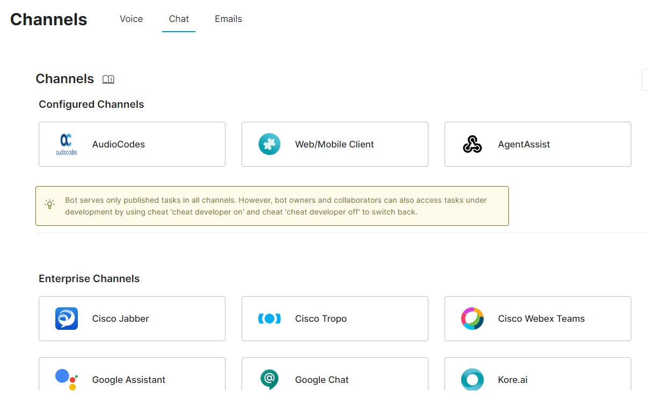The width and height of the screenshot is (648, 406).
Task: Click the Kore.ai logo icon
Action: coord(472,379)
